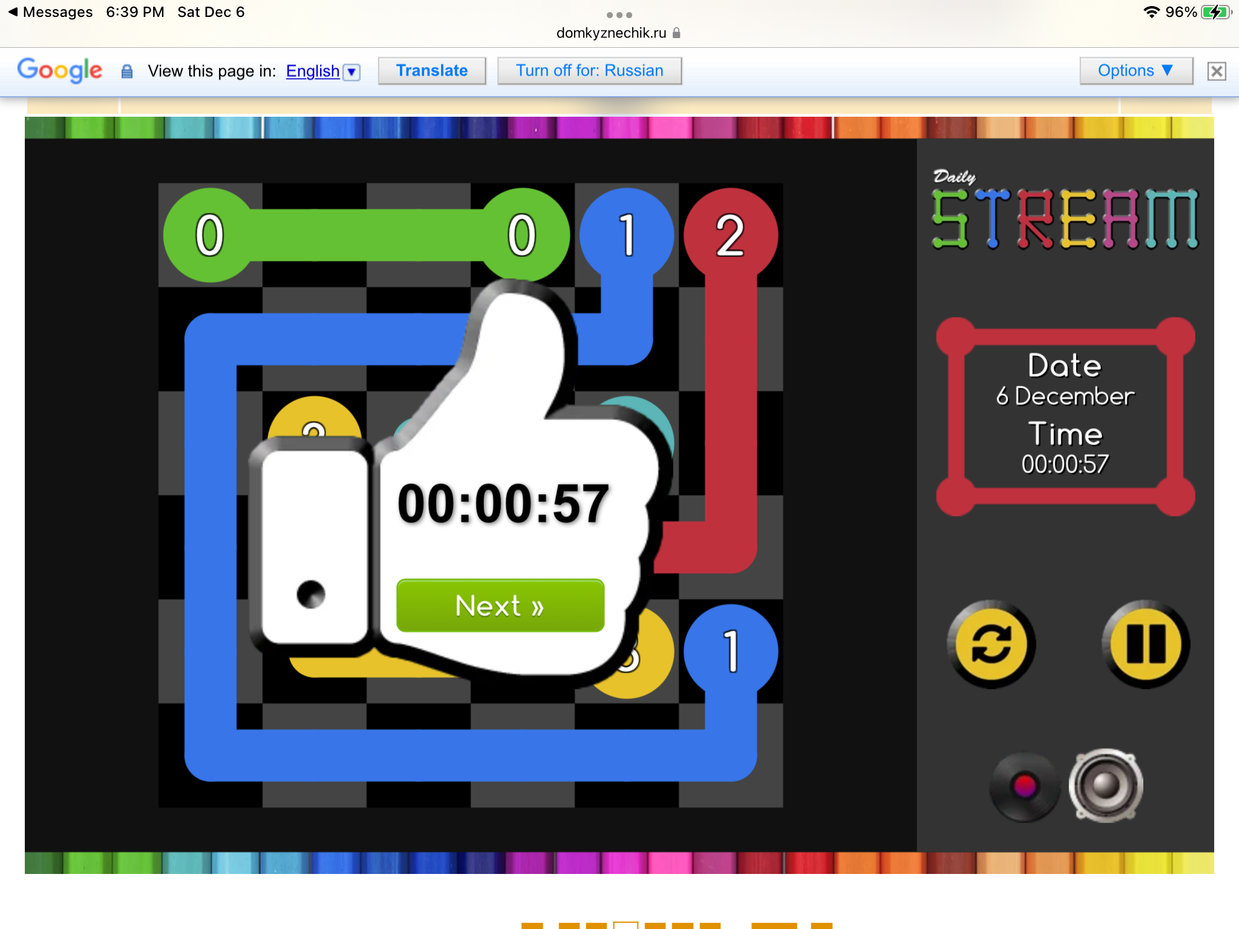Tap the three-dot multitasking menu
1239x929 pixels.
619,15
